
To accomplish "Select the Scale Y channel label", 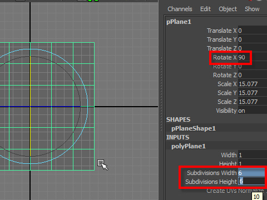I will [227, 93].
